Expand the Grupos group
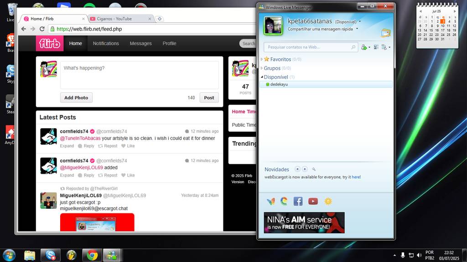The image size is (467, 262). [x=262, y=68]
